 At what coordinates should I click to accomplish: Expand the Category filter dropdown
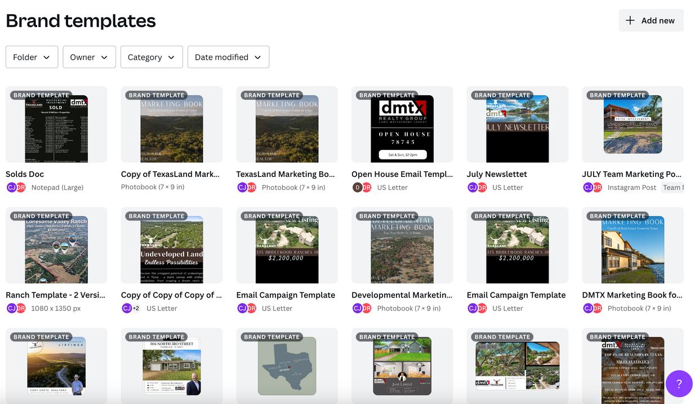pos(152,57)
